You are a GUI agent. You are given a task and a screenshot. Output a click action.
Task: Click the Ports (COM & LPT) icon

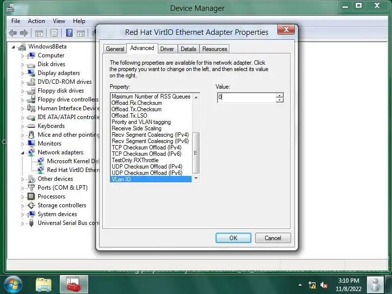pyautogui.click(x=31, y=188)
